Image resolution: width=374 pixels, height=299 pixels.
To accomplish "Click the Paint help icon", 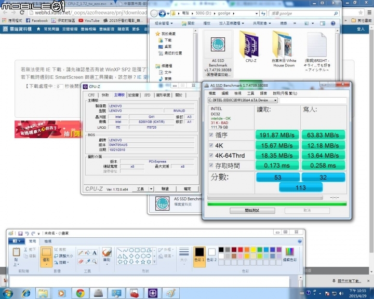I will 300,241.
